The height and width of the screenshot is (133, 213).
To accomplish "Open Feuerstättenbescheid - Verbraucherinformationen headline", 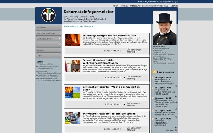I will coord(100,61).
